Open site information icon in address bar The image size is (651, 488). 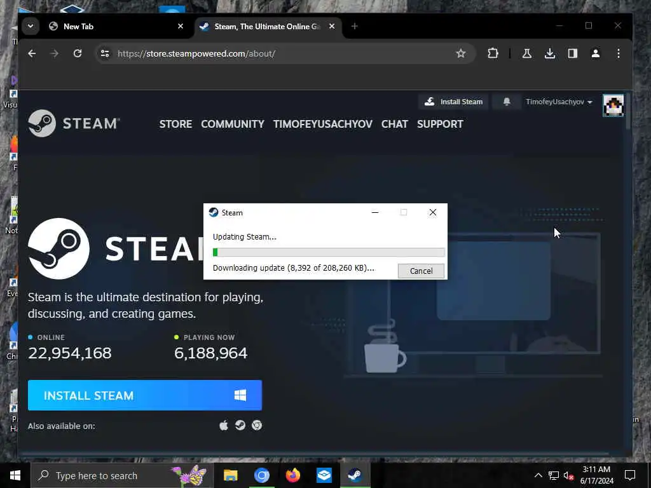pos(105,53)
